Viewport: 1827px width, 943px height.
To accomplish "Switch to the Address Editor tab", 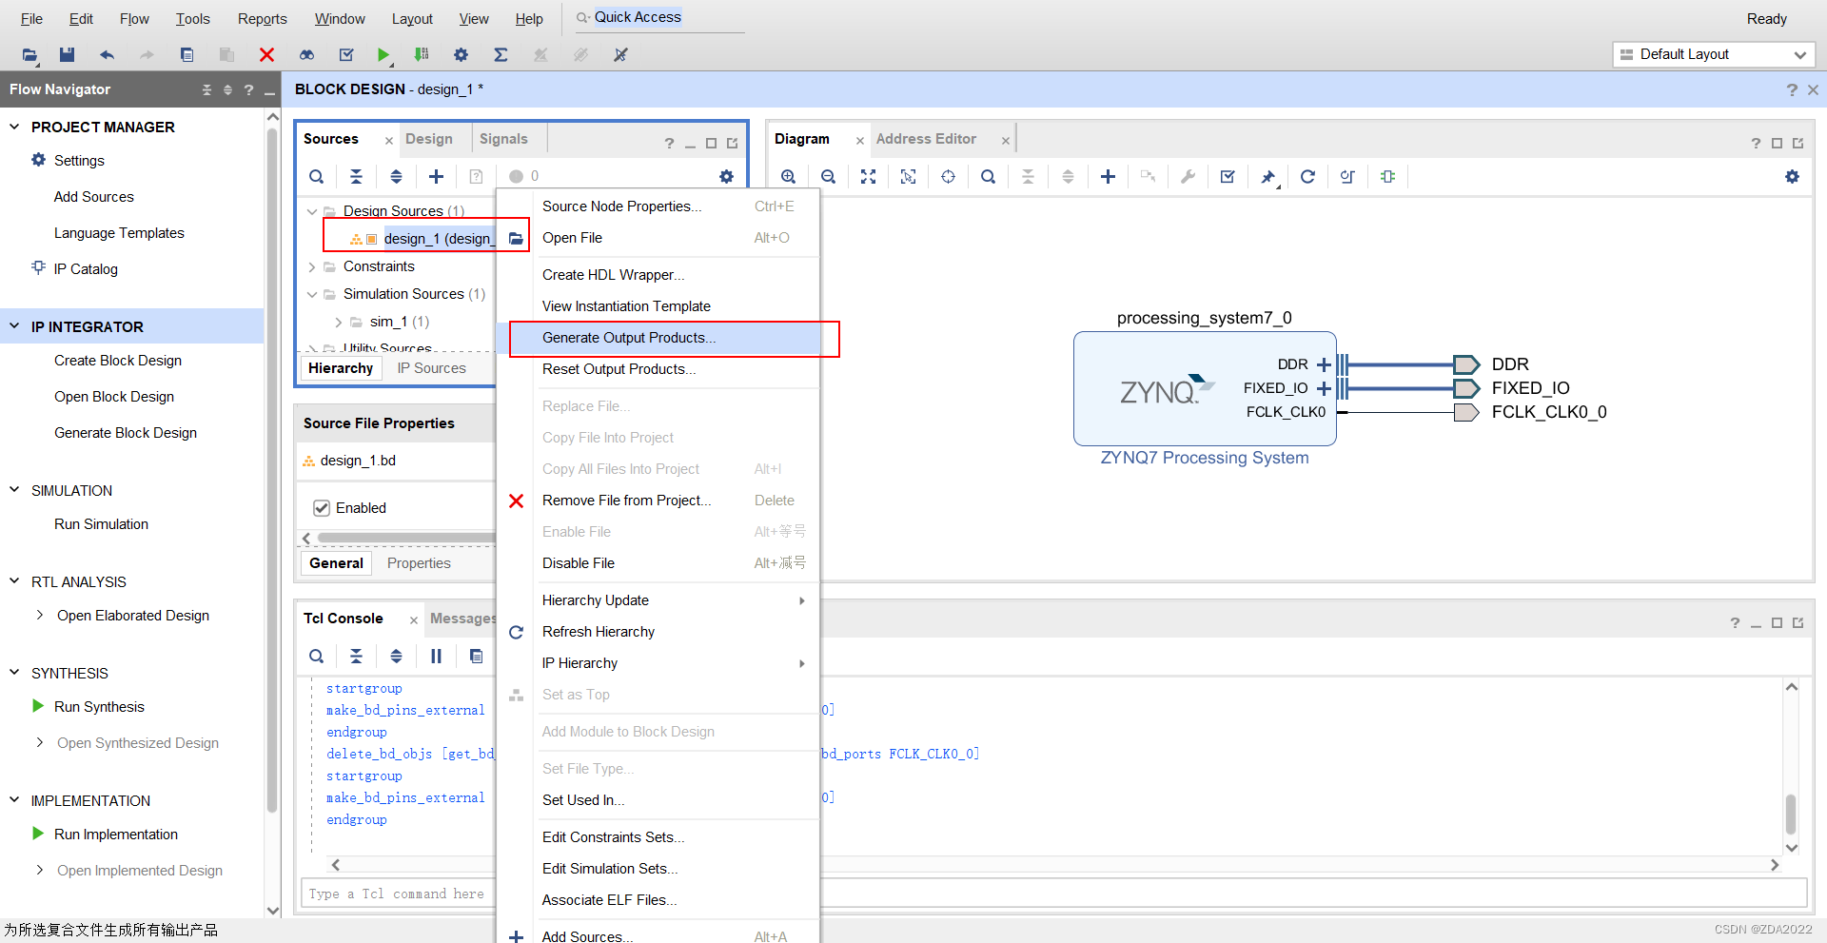I will [926, 139].
